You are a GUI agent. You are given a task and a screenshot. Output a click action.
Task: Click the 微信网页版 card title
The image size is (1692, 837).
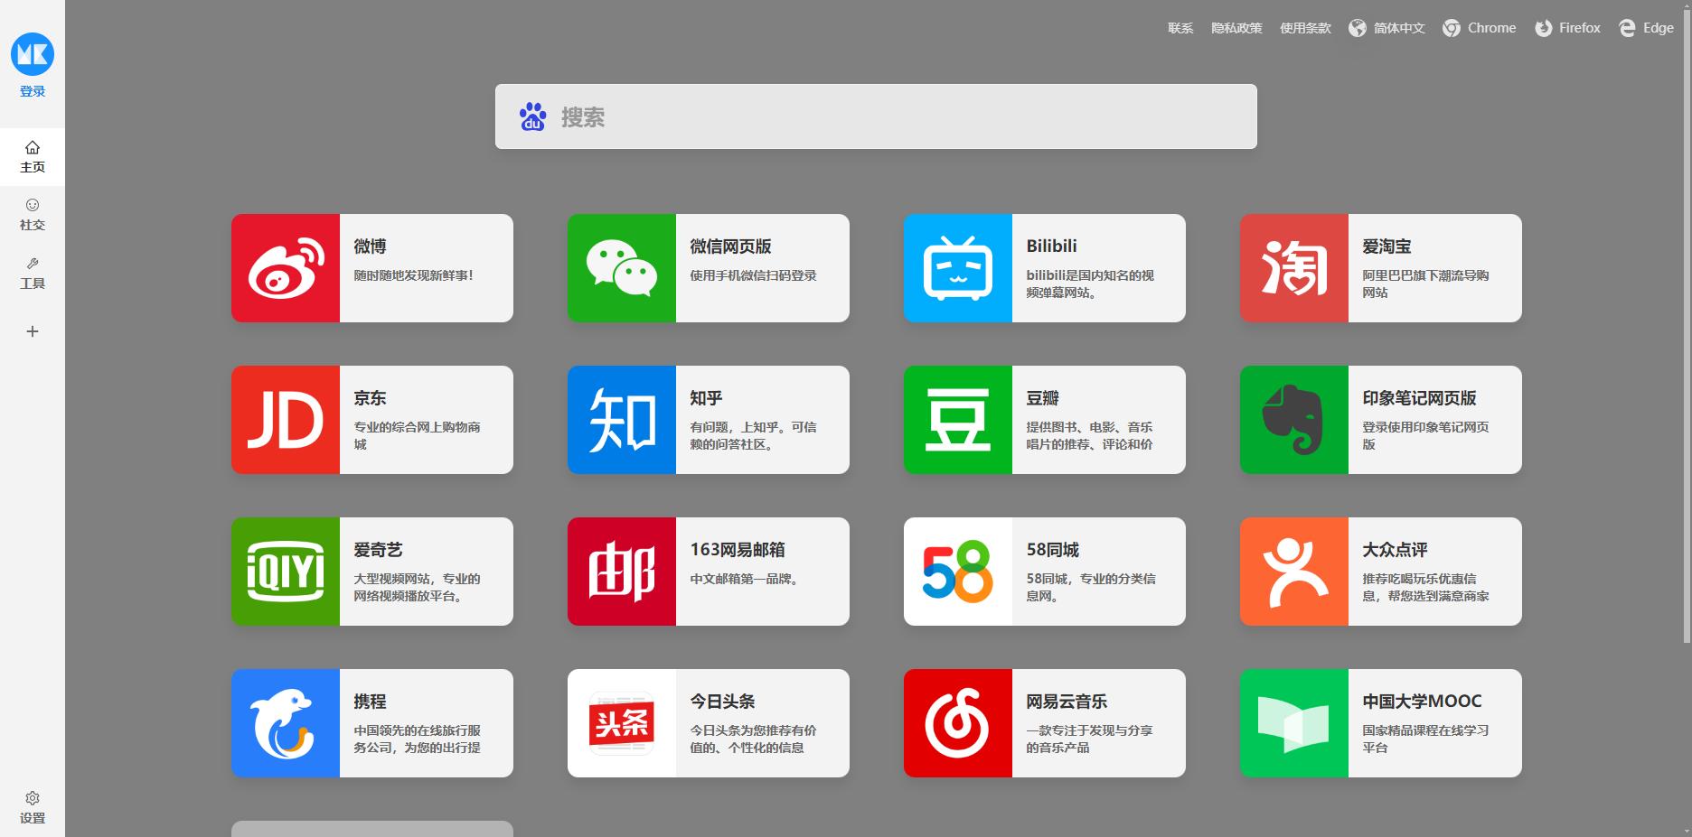pos(730,246)
